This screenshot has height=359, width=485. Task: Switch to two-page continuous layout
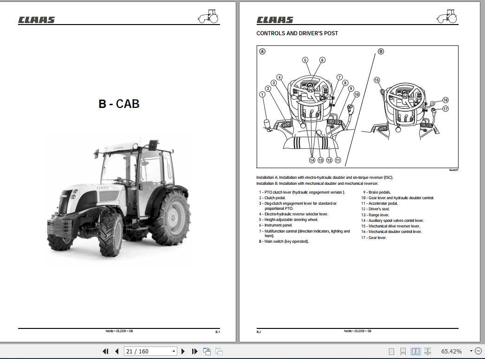click(428, 351)
